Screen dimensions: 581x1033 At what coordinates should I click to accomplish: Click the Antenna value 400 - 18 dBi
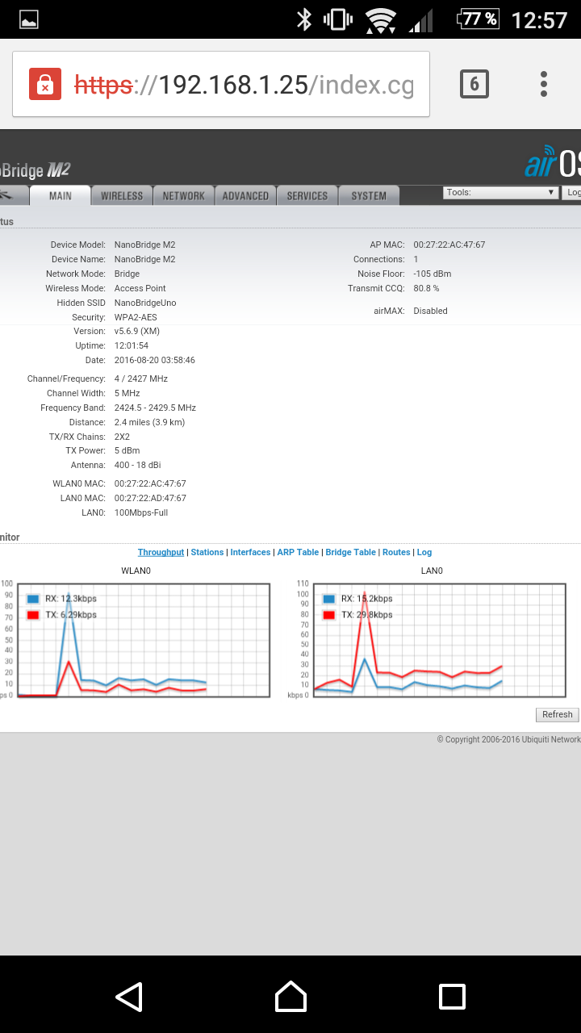point(138,465)
